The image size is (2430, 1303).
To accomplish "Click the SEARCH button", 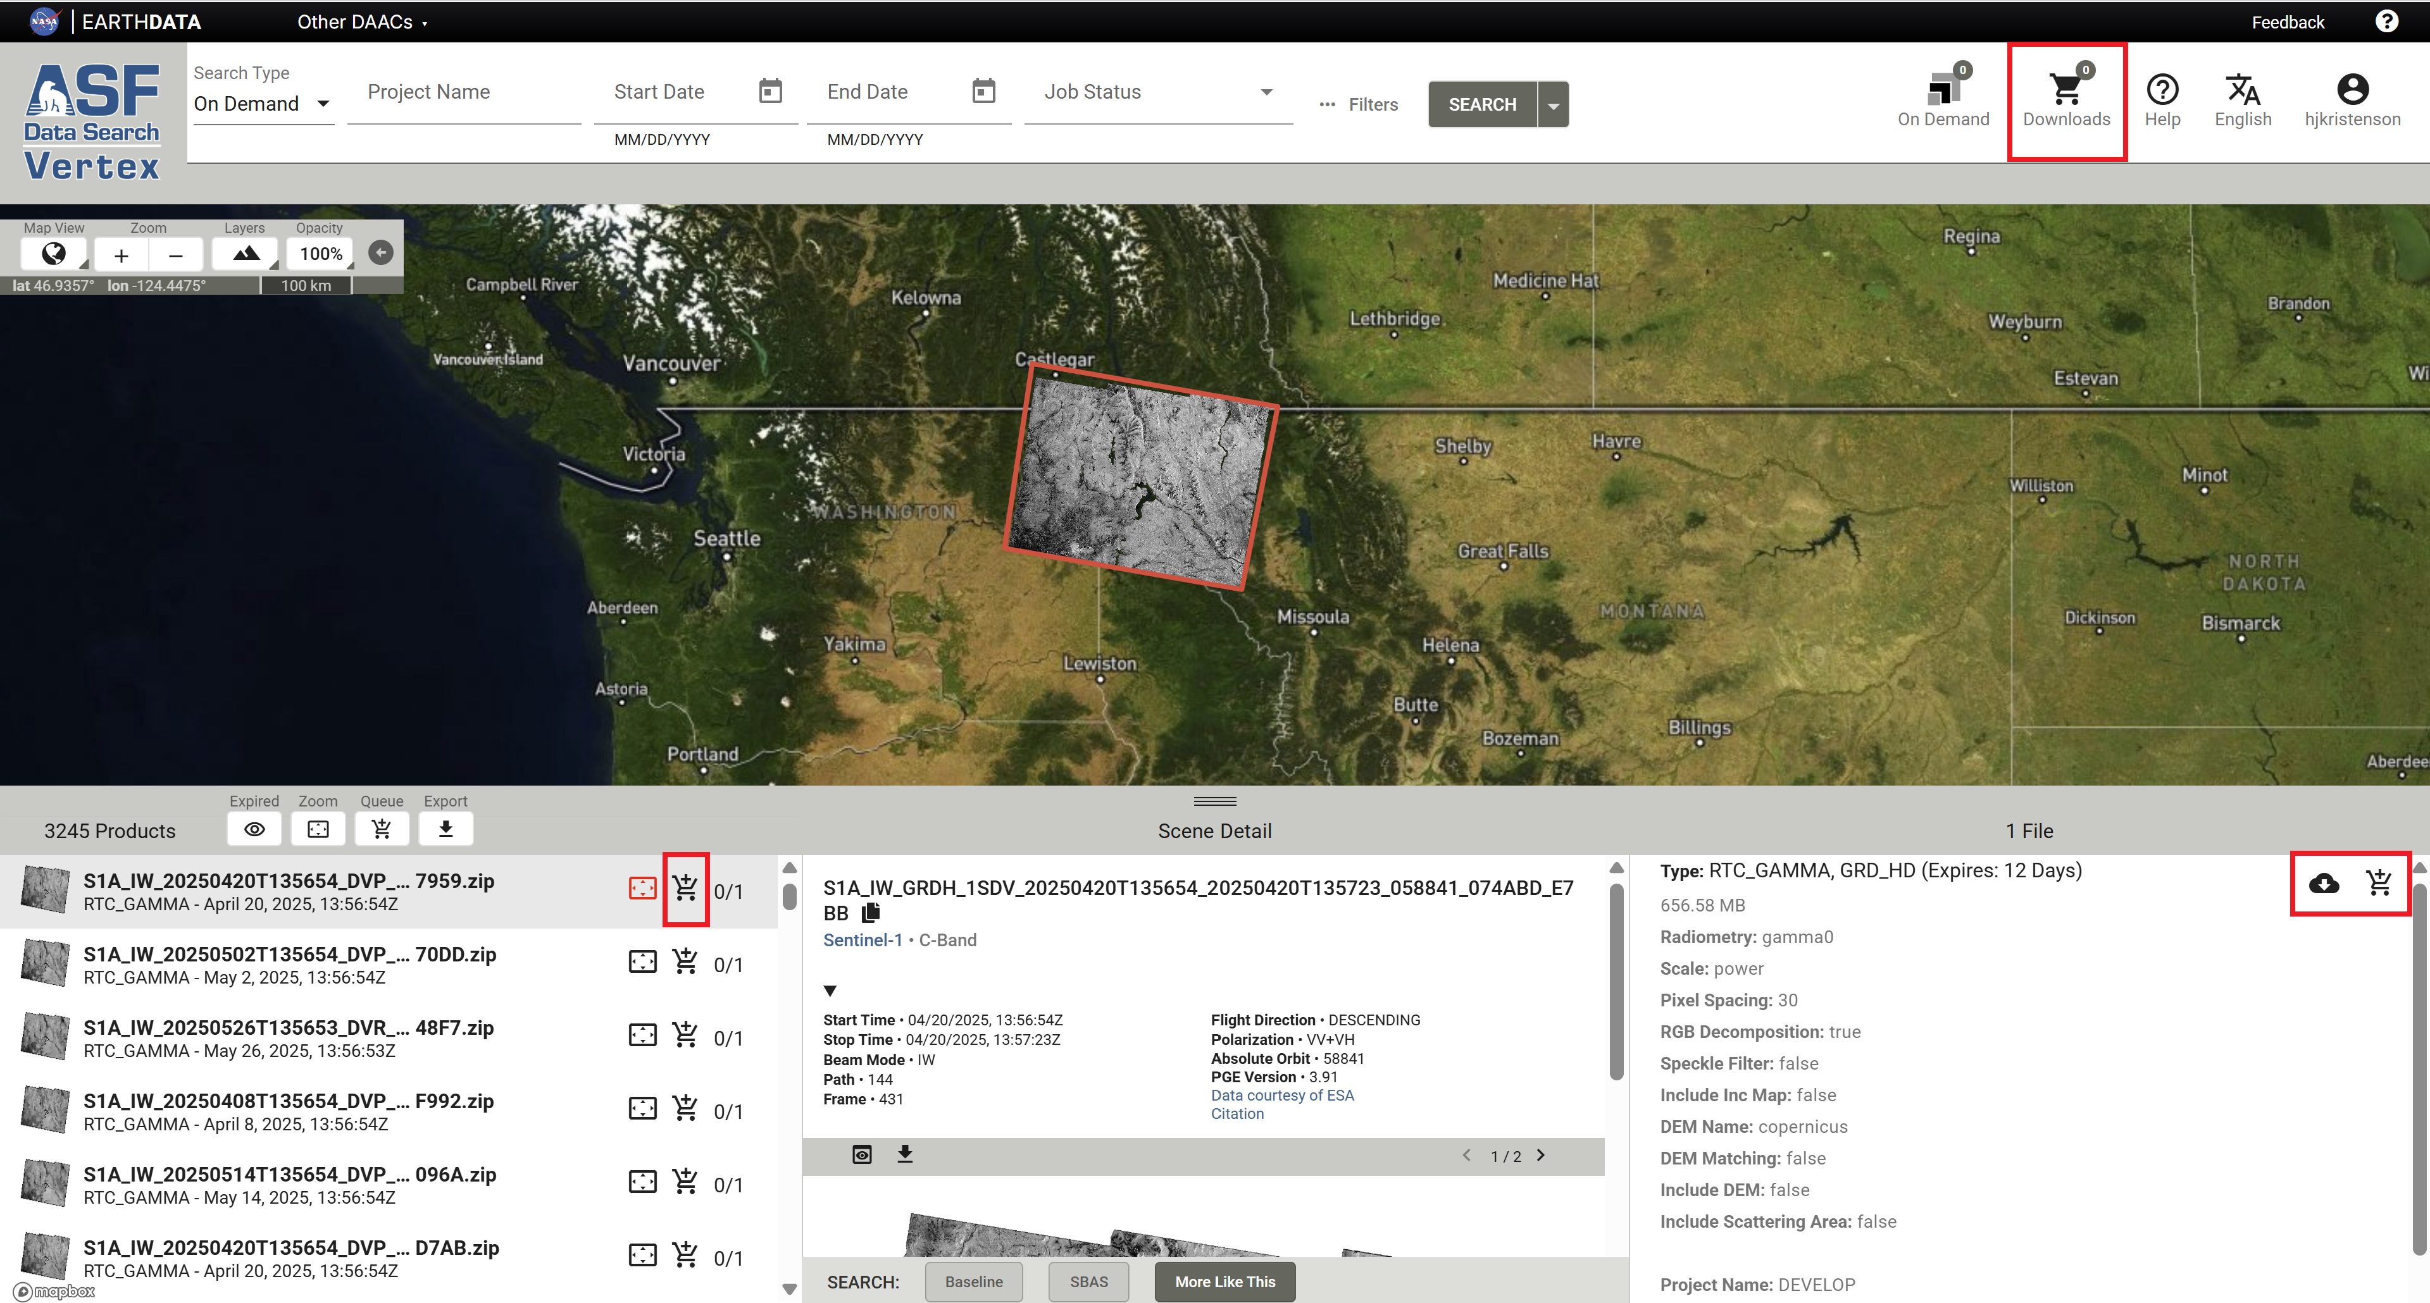I will (1482, 104).
